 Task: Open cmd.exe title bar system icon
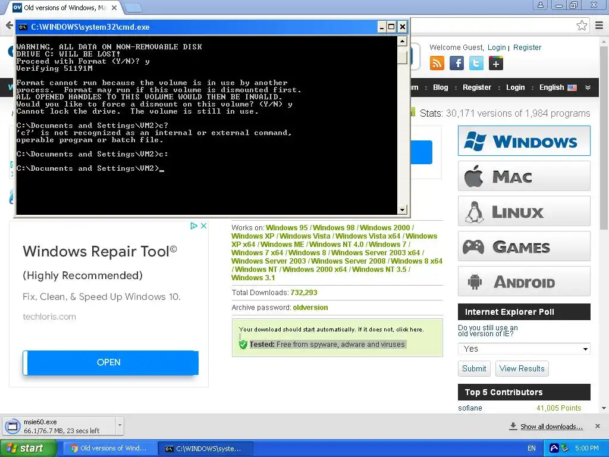[23, 27]
